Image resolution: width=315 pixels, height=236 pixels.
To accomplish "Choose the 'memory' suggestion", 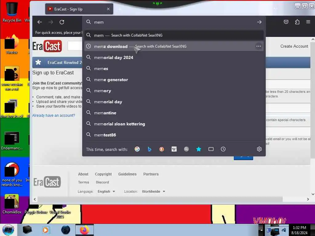I will pyautogui.click(x=174, y=91).
